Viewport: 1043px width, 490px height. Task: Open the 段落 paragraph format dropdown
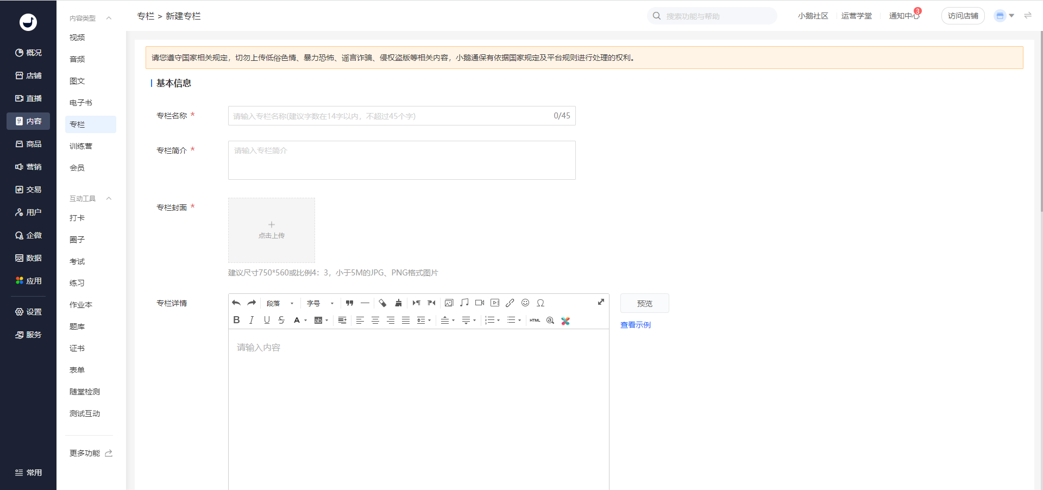(x=280, y=303)
